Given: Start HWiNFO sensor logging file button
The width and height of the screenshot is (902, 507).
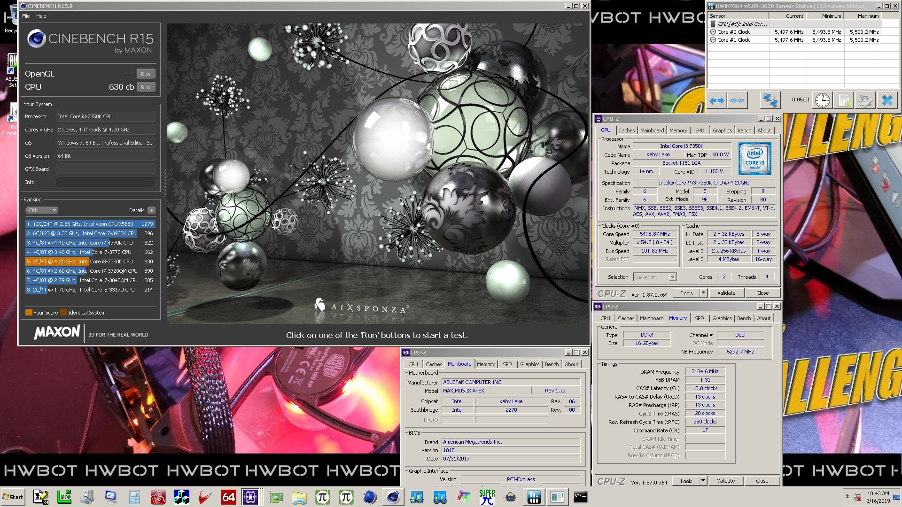Looking at the screenshot, I should tap(844, 100).
